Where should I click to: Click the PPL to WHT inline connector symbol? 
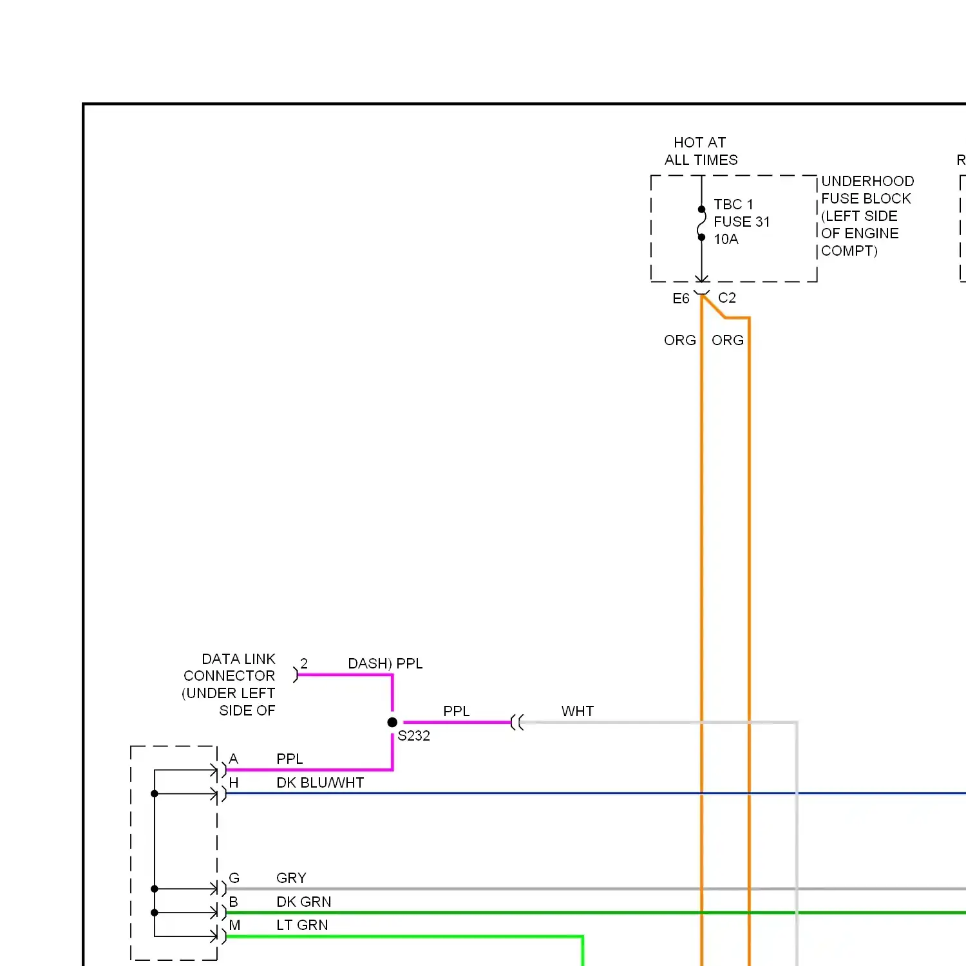517,723
